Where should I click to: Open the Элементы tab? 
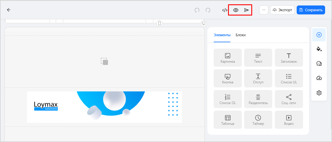(222, 35)
